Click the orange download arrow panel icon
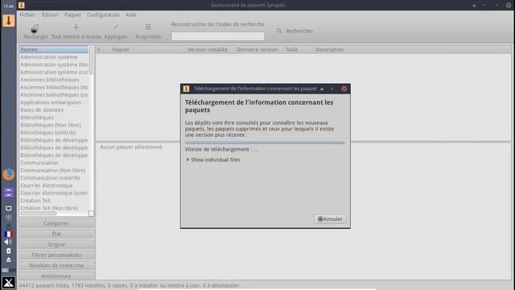This screenshot has height=290, width=515. tap(9, 20)
